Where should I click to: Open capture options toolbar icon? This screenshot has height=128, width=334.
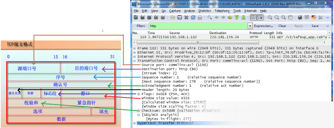pyautogui.click(x=143, y=17)
